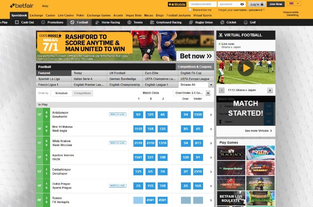Select the Today filter
The width and height of the screenshot is (313, 207).
pos(89,73)
